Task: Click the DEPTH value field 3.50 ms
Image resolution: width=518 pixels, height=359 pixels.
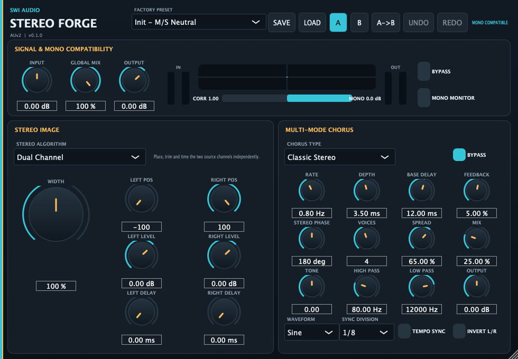Action: coord(367,213)
